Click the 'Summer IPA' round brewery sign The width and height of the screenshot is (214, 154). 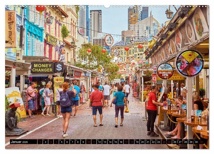click(165, 71)
